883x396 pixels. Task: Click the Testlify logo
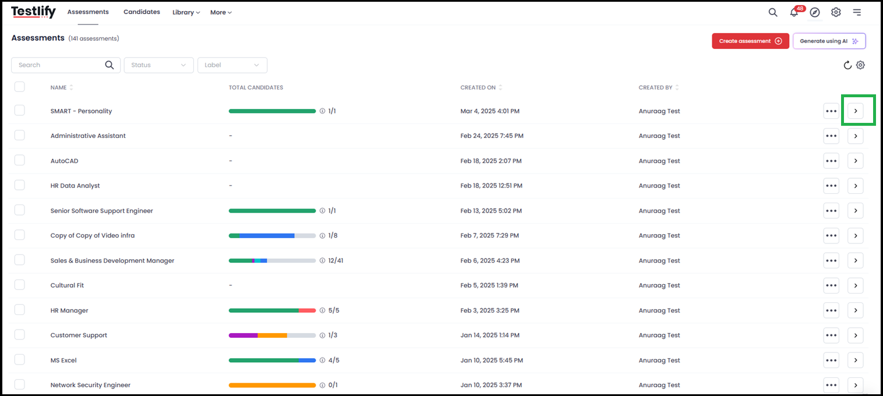[33, 12]
